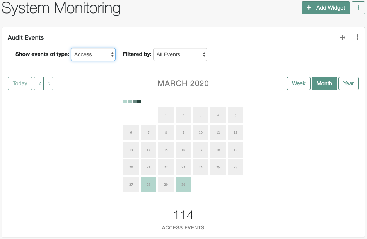This screenshot has height=239, width=367.
Task: Open the Audit Events widget options menu
Action: [x=357, y=37]
